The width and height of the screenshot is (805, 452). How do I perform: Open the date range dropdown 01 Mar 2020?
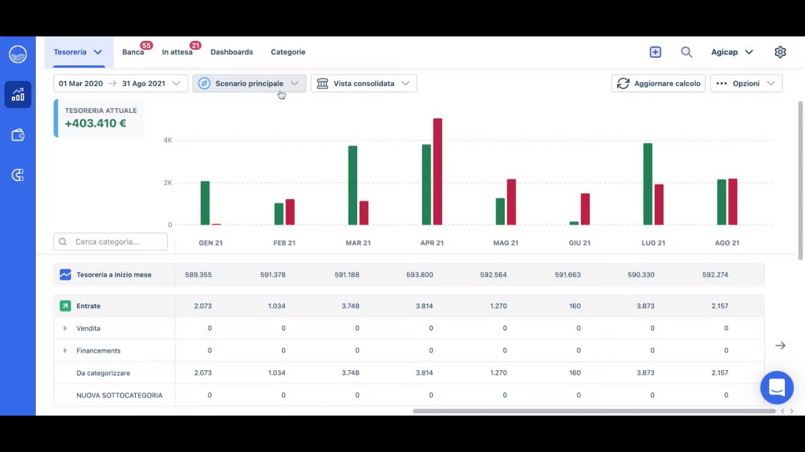tap(120, 83)
